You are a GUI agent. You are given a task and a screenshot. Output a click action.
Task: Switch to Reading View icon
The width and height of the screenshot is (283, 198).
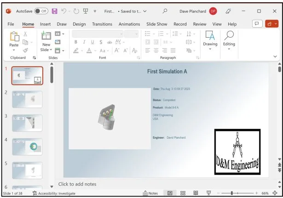[196, 193]
